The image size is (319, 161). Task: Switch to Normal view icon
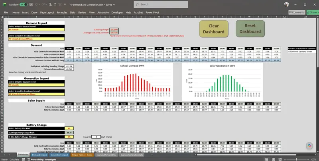[x=266, y=159]
